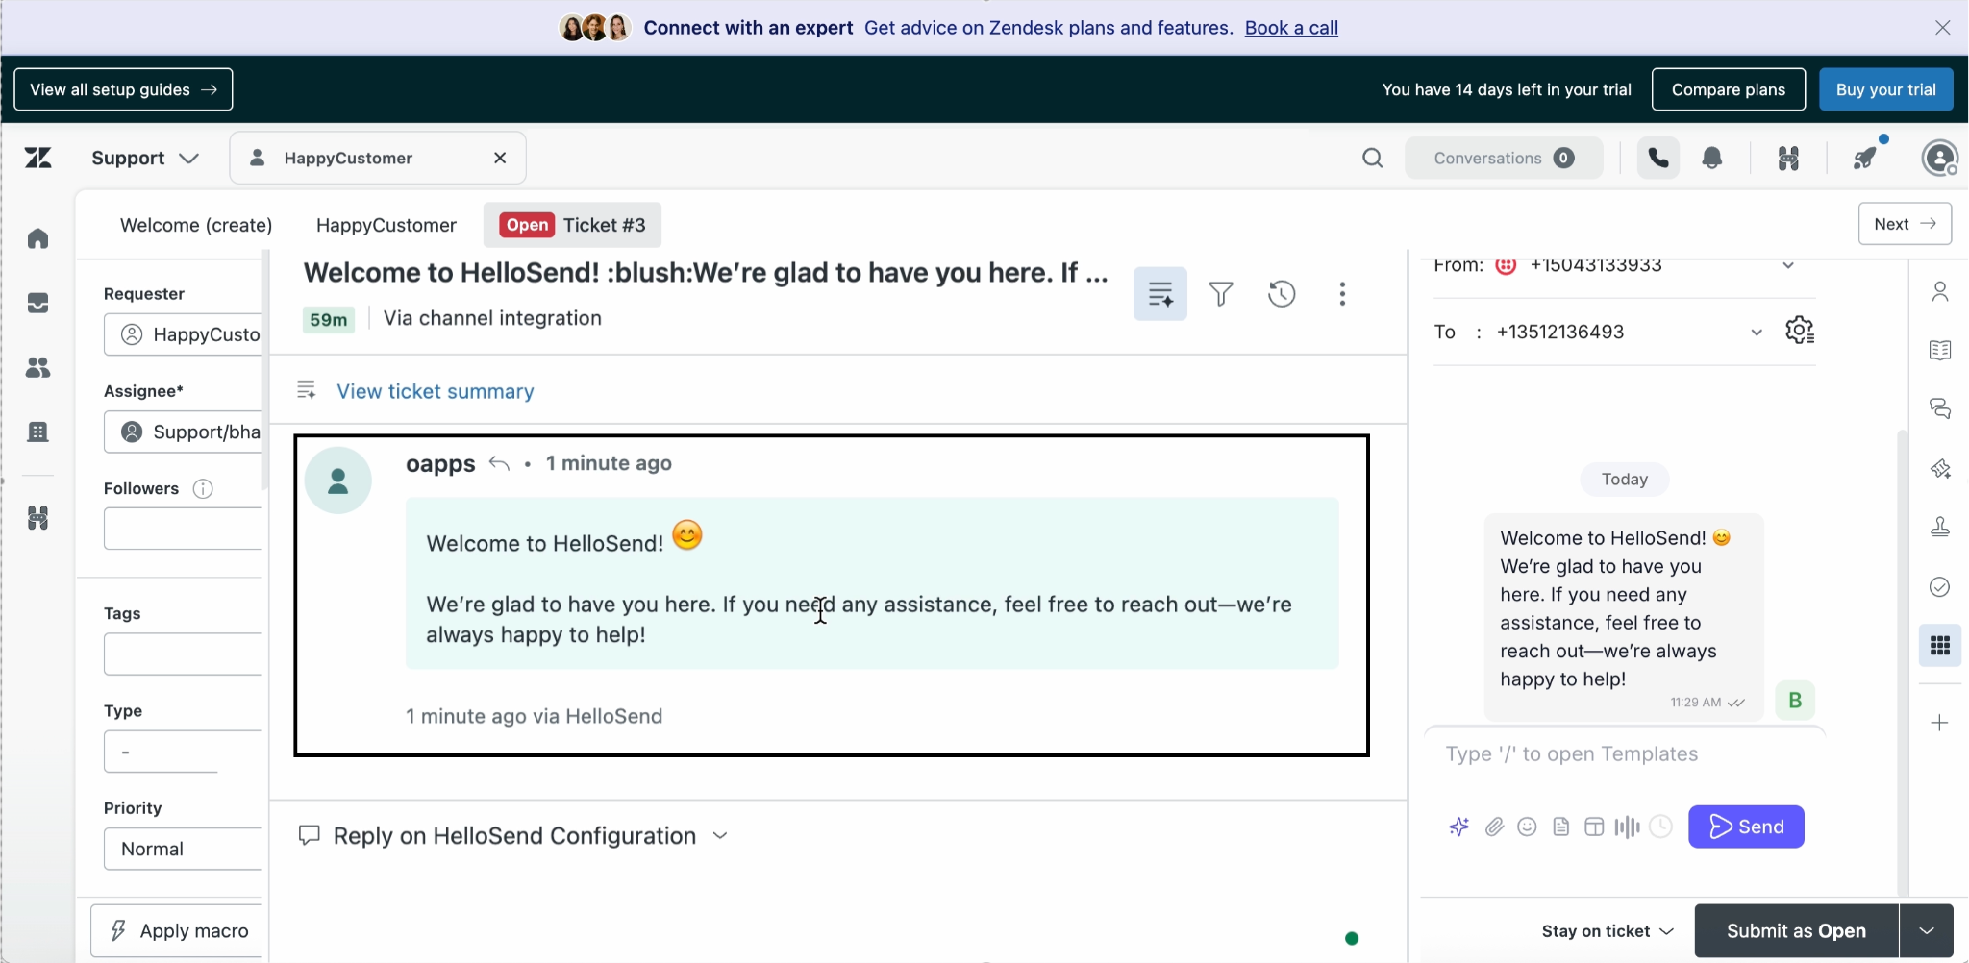Click the Send button in HelloSend
Screen dimensions: 1969x963
point(1746,827)
